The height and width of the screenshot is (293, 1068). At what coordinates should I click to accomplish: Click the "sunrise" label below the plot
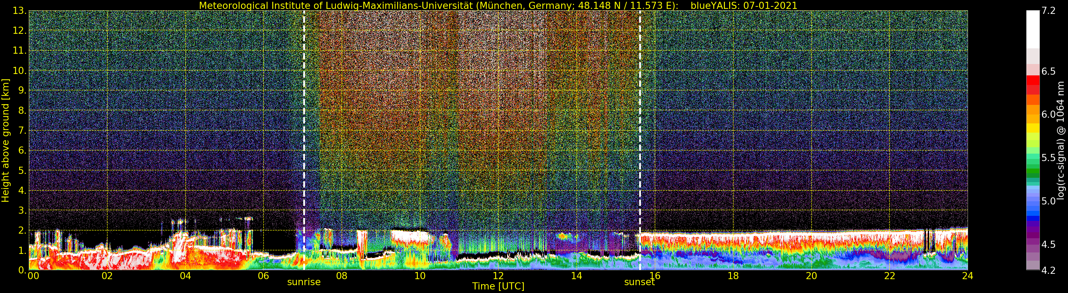[x=304, y=282]
